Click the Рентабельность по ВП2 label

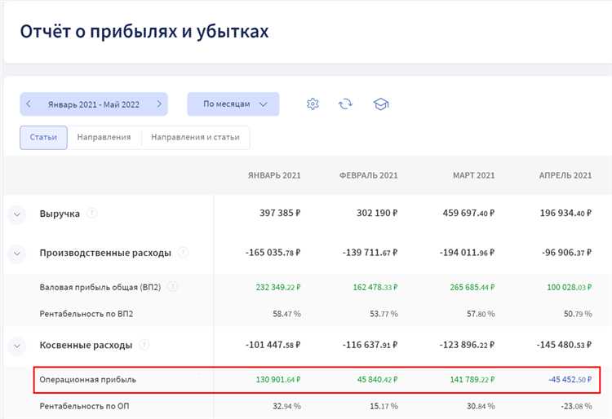pos(86,314)
